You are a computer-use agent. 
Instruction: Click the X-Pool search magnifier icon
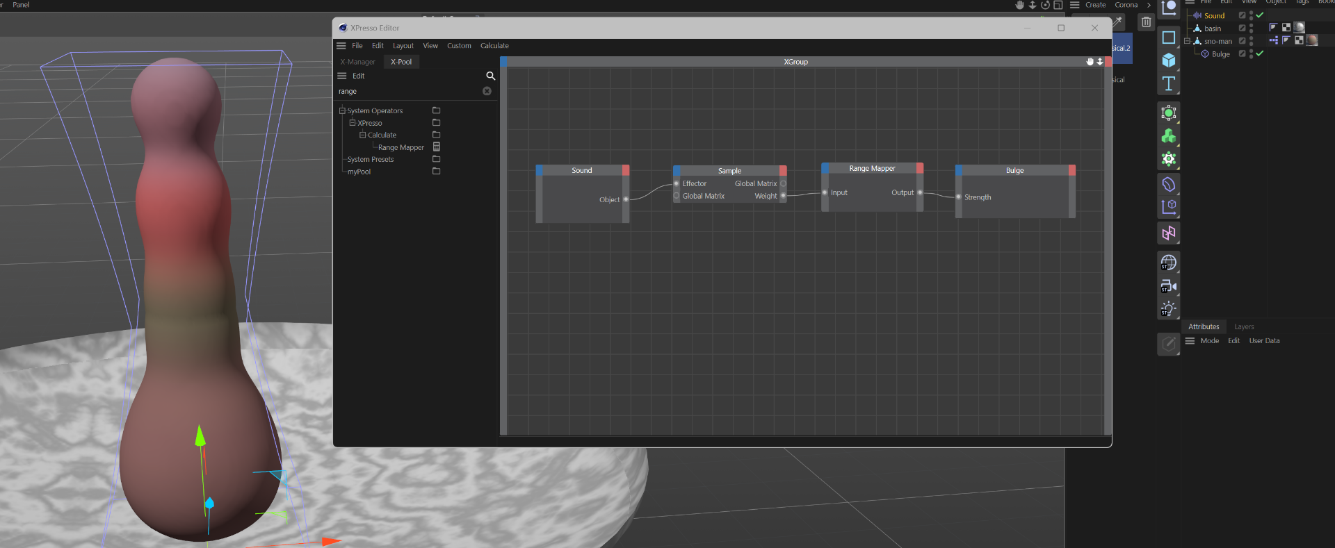(490, 76)
